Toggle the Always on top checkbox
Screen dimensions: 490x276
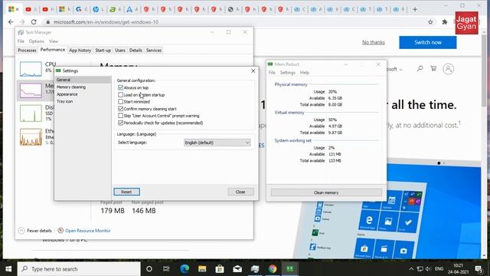[121, 87]
